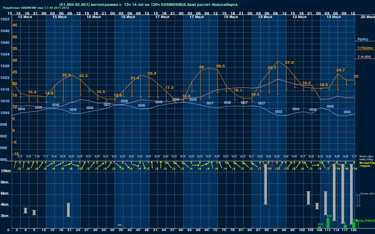
Task: Click the 10km height axis label
Action: pyautogui.click(x=6, y=171)
